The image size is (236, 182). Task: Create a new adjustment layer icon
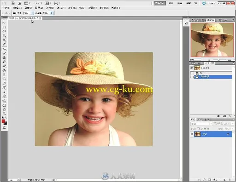pos(215,180)
